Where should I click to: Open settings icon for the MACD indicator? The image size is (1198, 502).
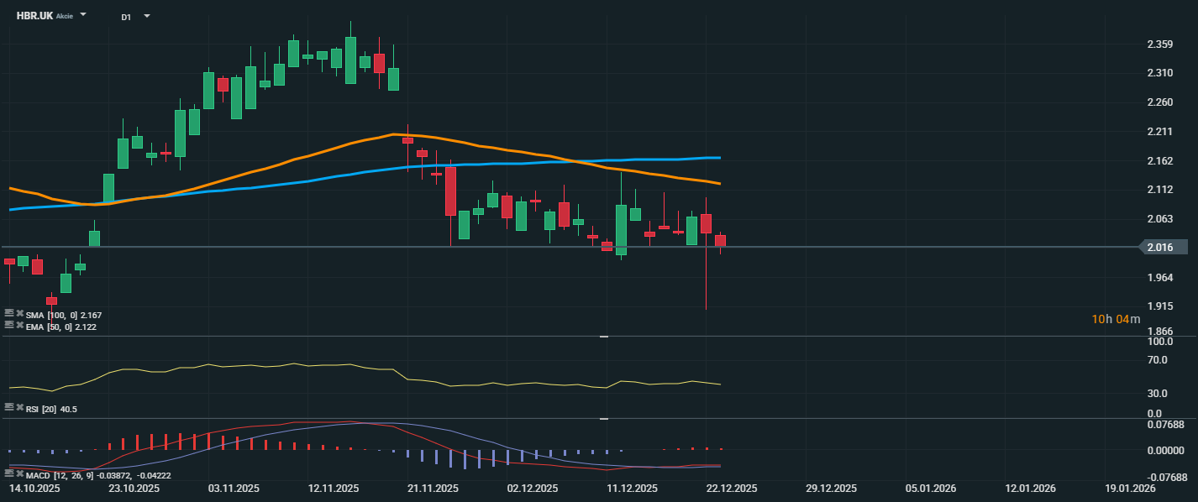point(9,474)
